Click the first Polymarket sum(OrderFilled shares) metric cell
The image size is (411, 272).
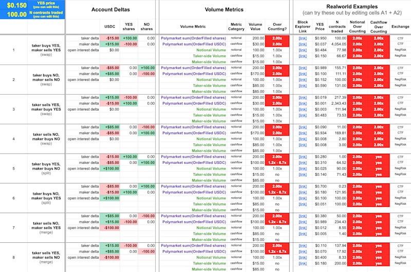tap(193, 38)
